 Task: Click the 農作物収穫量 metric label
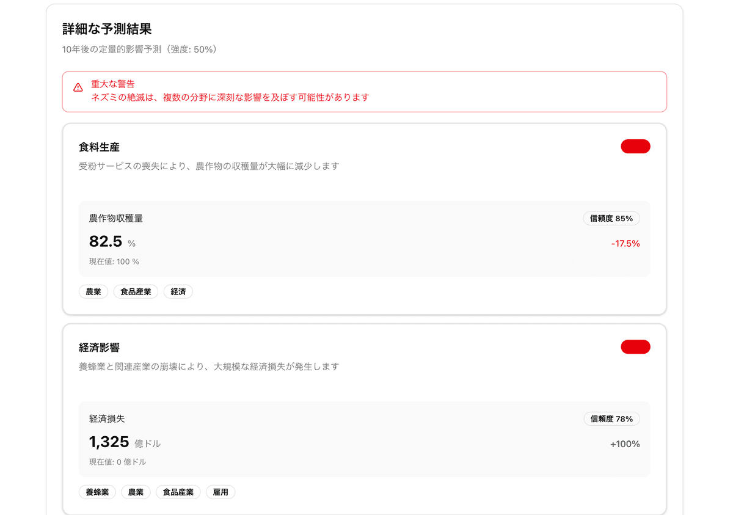[116, 218]
